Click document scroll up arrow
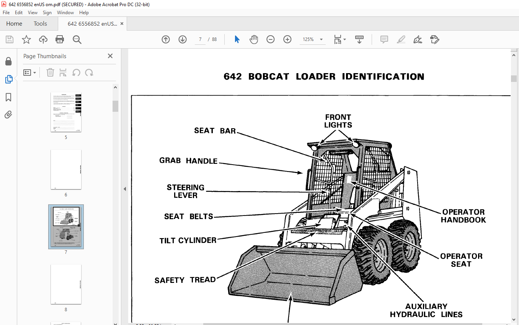The width and height of the screenshot is (519, 325). 514,55
